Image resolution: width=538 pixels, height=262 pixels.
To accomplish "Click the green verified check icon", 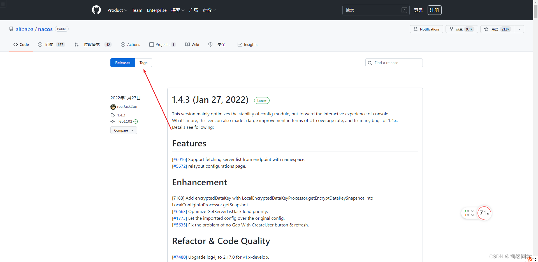I will coord(136,121).
